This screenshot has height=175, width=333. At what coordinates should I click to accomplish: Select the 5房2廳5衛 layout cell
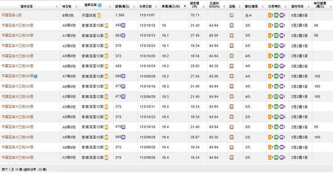click(x=299, y=15)
